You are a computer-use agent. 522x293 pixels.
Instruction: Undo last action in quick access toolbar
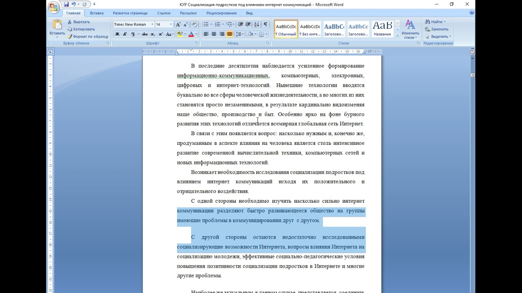[74, 4]
